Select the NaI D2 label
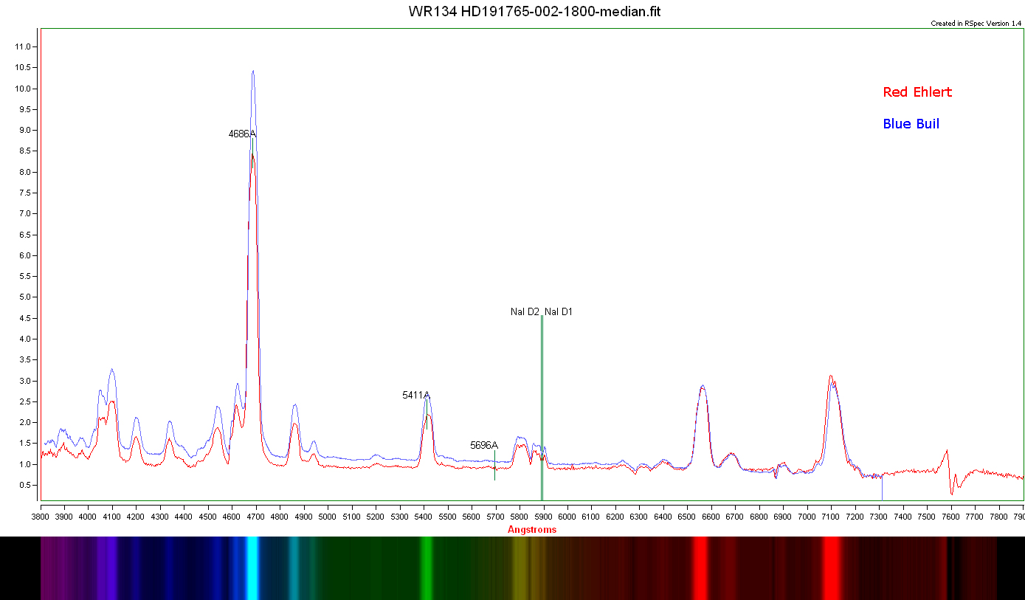This screenshot has height=600, width=1025. point(525,312)
